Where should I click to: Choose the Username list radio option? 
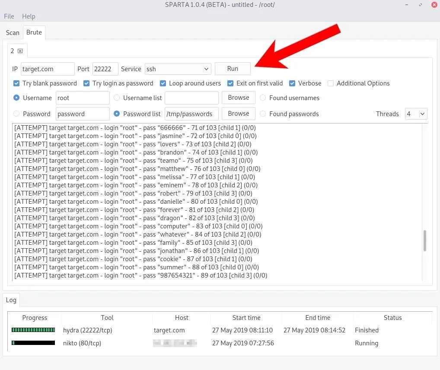click(117, 98)
